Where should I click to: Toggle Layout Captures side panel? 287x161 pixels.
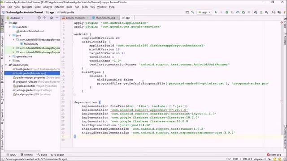[2, 140]
